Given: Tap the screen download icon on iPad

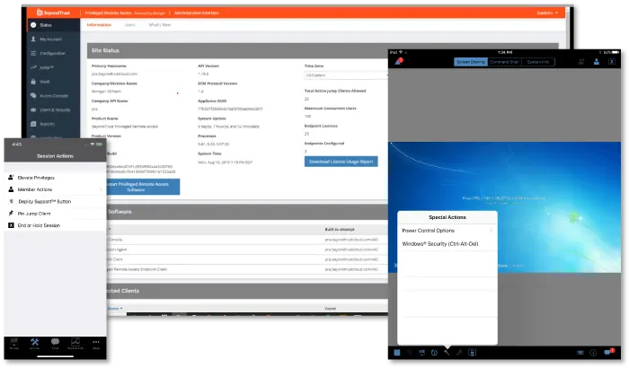Looking at the screenshot, I should coord(472,353).
